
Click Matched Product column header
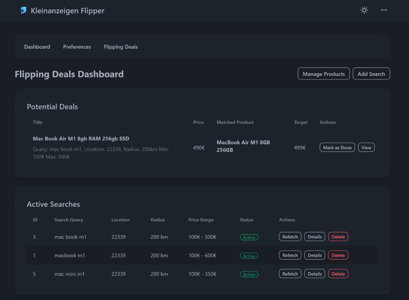tap(235, 122)
